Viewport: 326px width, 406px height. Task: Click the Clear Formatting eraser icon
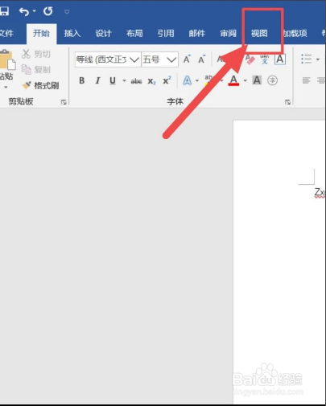click(x=250, y=59)
